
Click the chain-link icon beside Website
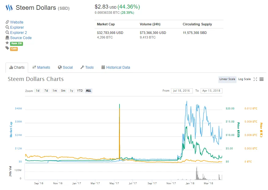tap(7, 22)
